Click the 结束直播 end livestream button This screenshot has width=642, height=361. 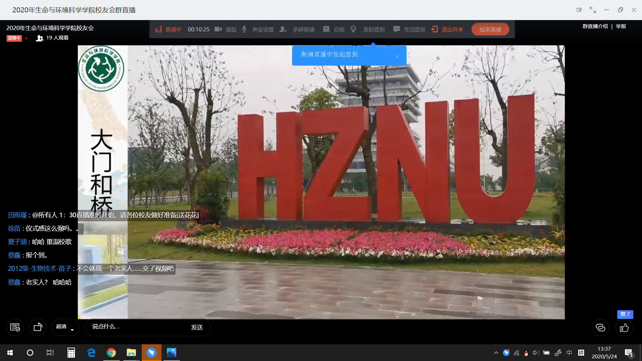(490, 29)
